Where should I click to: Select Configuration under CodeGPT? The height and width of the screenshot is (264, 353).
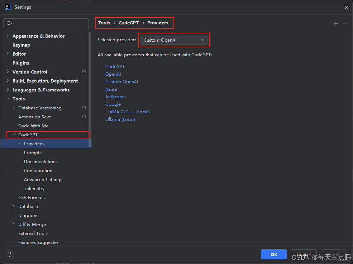38,170
